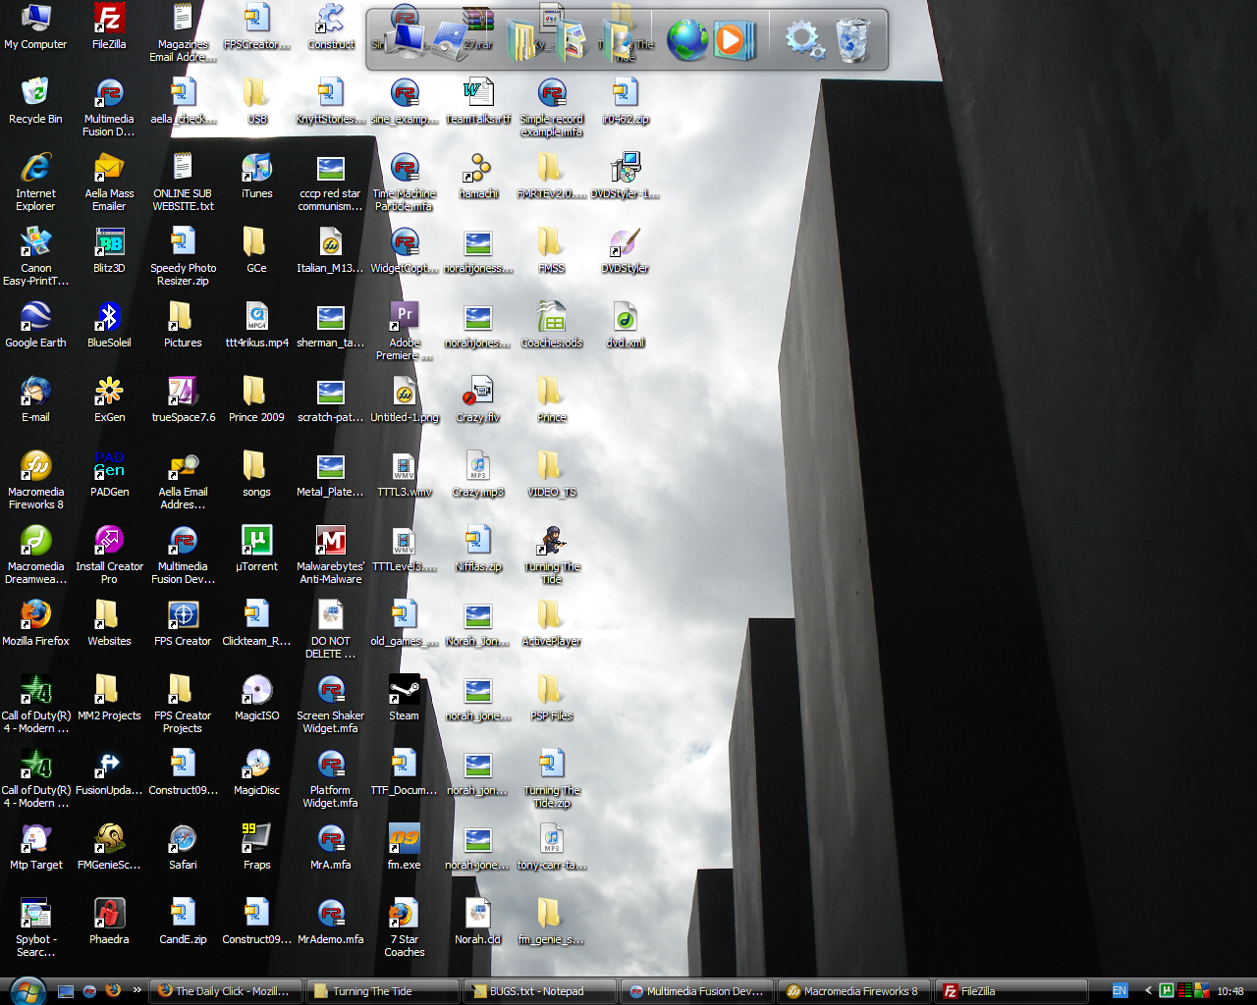Select the Spybot - Search desktop icon
This screenshot has width=1257, height=1005.
click(x=36, y=927)
